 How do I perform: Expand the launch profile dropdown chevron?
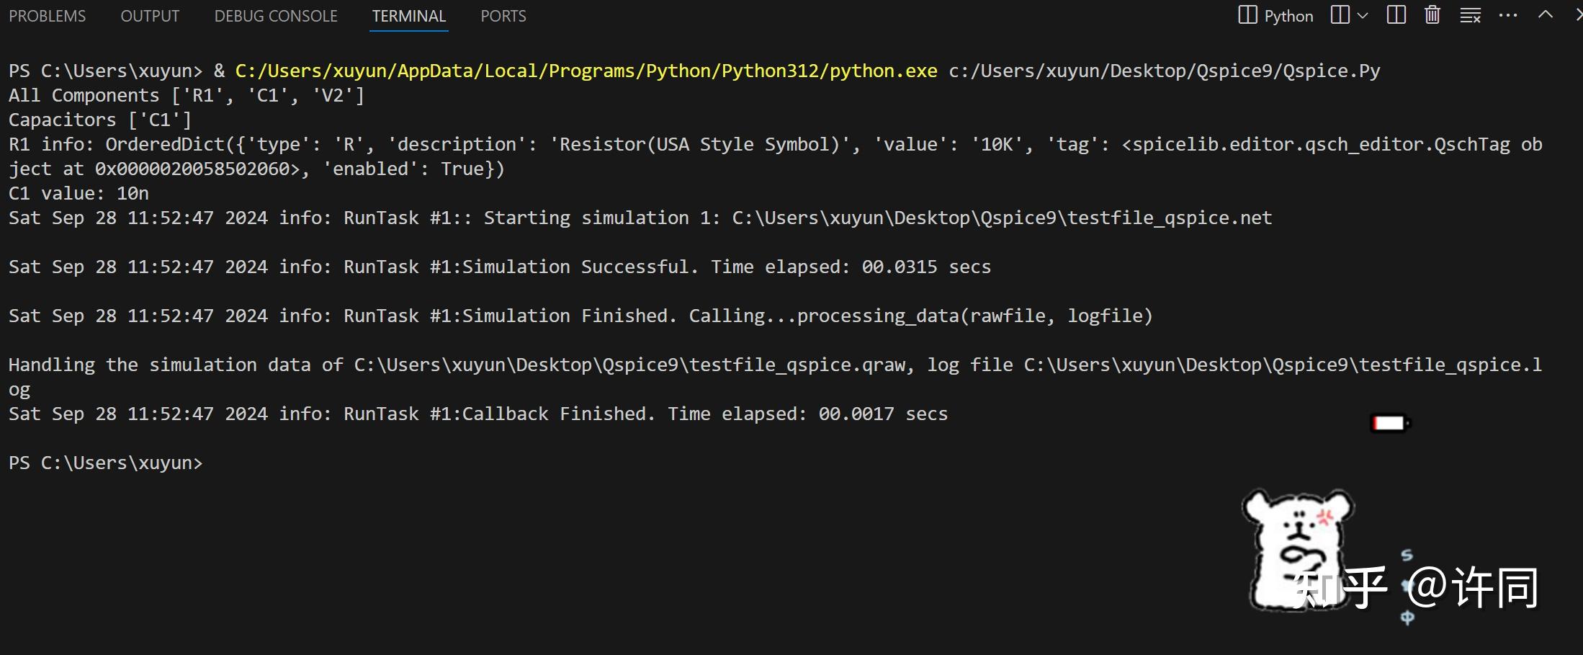[1363, 15]
